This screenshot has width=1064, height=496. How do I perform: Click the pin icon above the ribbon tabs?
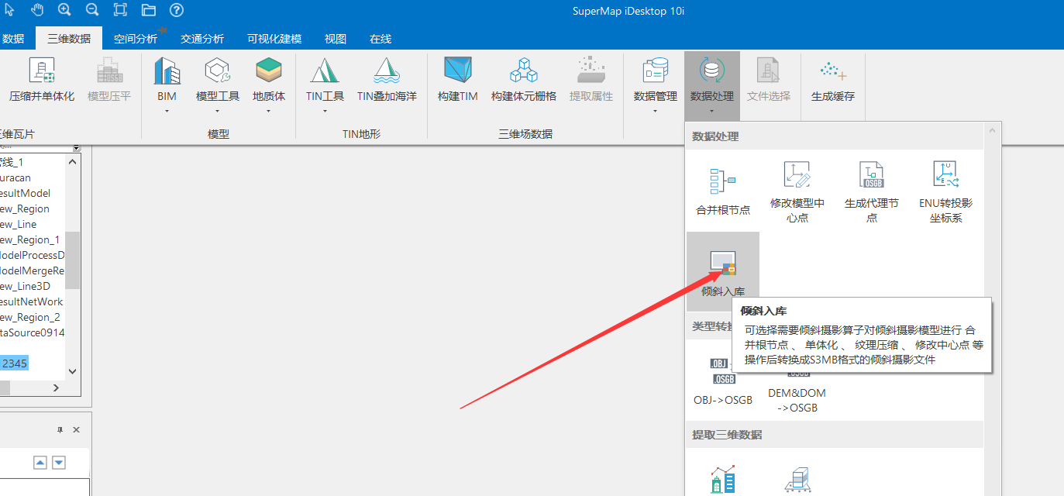(162, 29)
